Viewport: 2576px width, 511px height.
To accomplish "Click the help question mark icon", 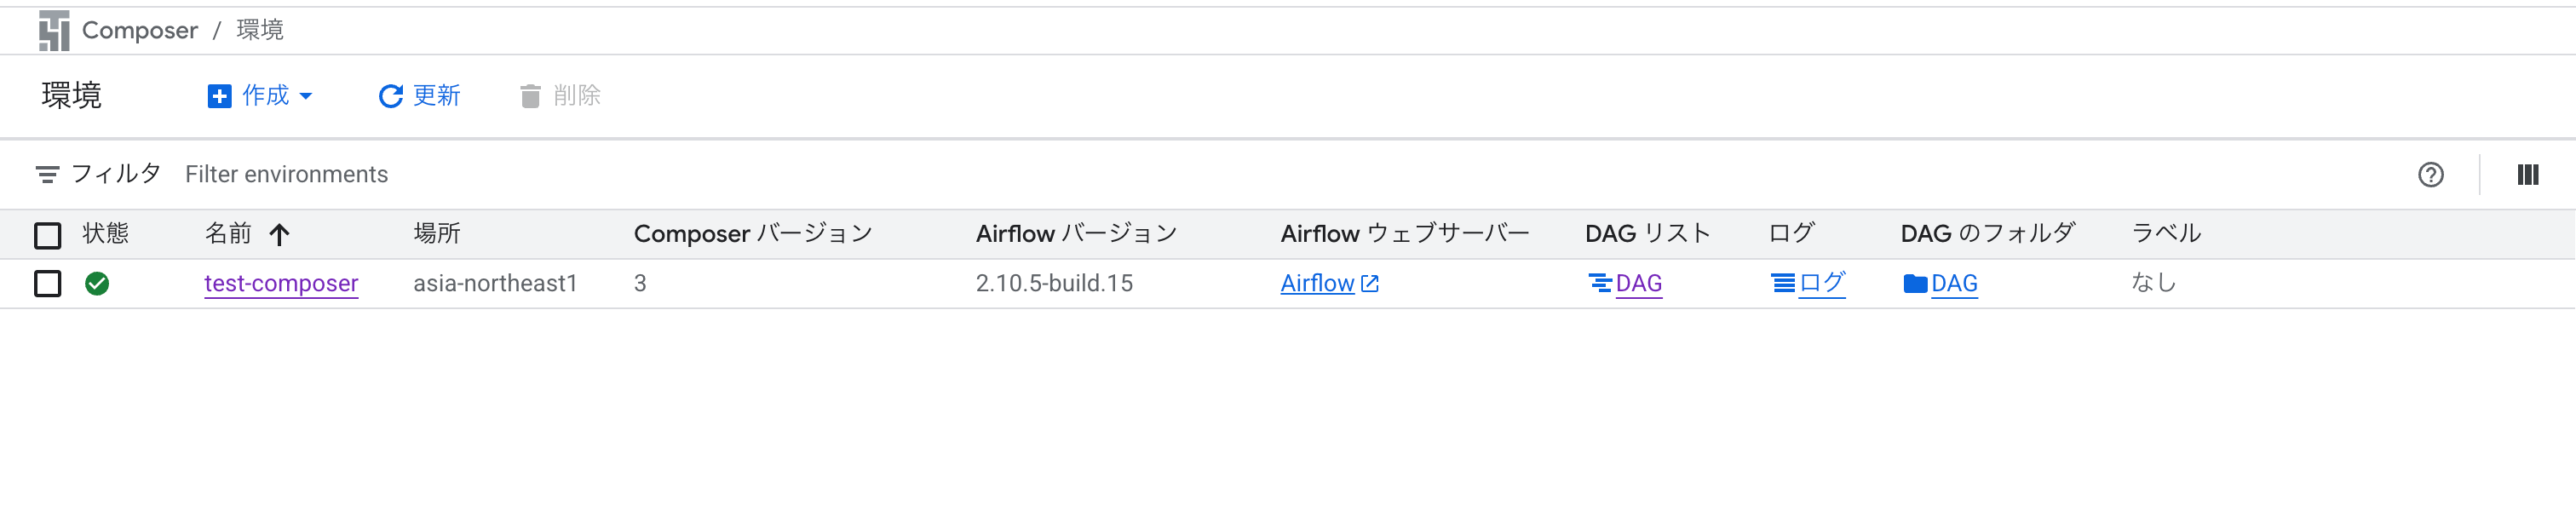I will click(x=2430, y=175).
